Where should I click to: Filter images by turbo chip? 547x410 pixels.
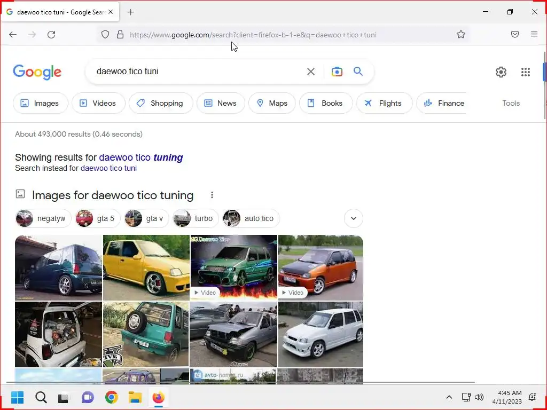[196, 218]
